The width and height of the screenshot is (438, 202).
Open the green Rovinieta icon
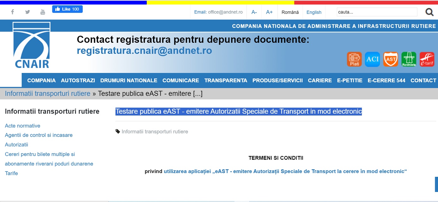(x=409, y=59)
